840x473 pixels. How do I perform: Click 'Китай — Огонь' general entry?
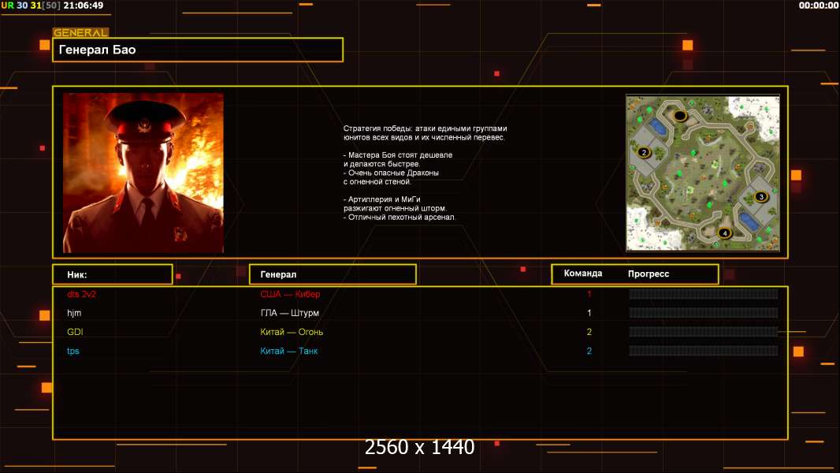(x=292, y=332)
